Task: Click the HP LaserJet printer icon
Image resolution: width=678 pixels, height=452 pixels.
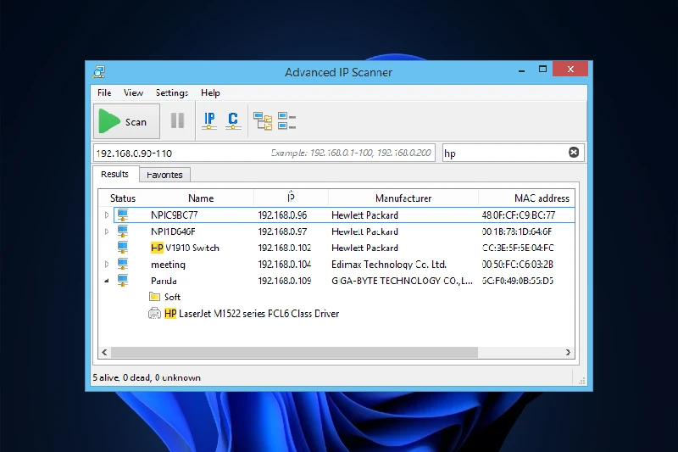Action: click(x=154, y=314)
